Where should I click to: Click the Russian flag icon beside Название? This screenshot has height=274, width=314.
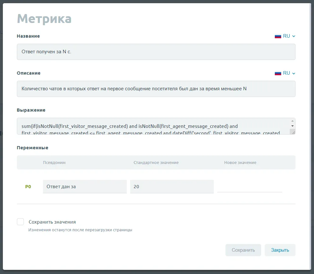click(278, 36)
